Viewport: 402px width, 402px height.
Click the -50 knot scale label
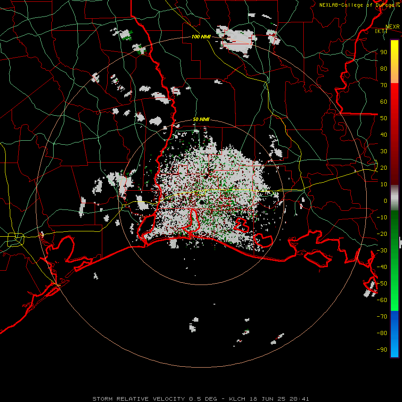382,284
